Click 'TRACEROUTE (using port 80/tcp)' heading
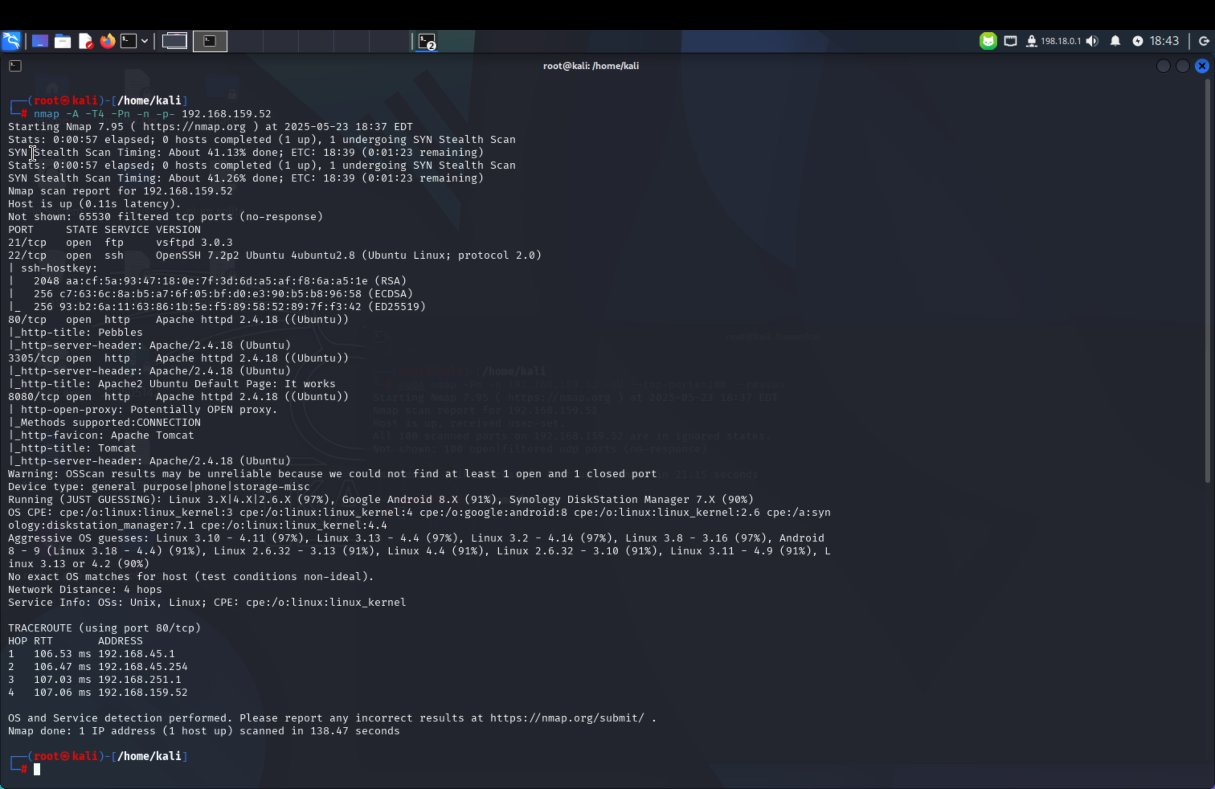The width and height of the screenshot is (1215, 789). 104,628
